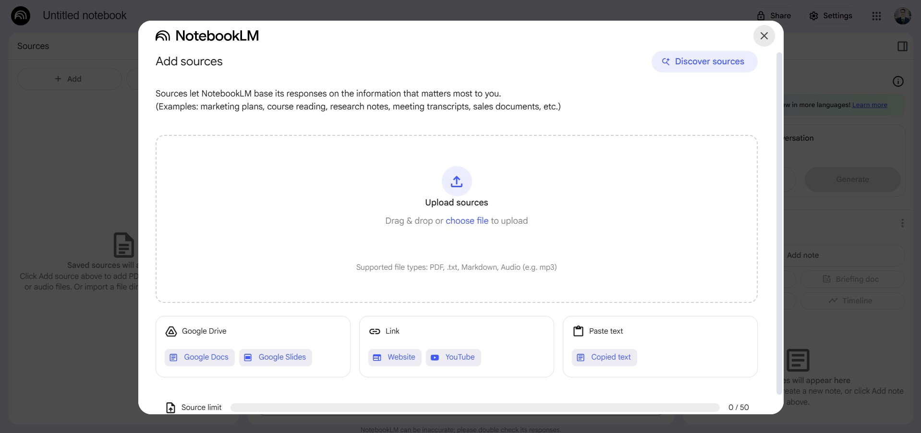Click the YouTube play icon
This screenshot has height=433, width=921.
point(435,358)
